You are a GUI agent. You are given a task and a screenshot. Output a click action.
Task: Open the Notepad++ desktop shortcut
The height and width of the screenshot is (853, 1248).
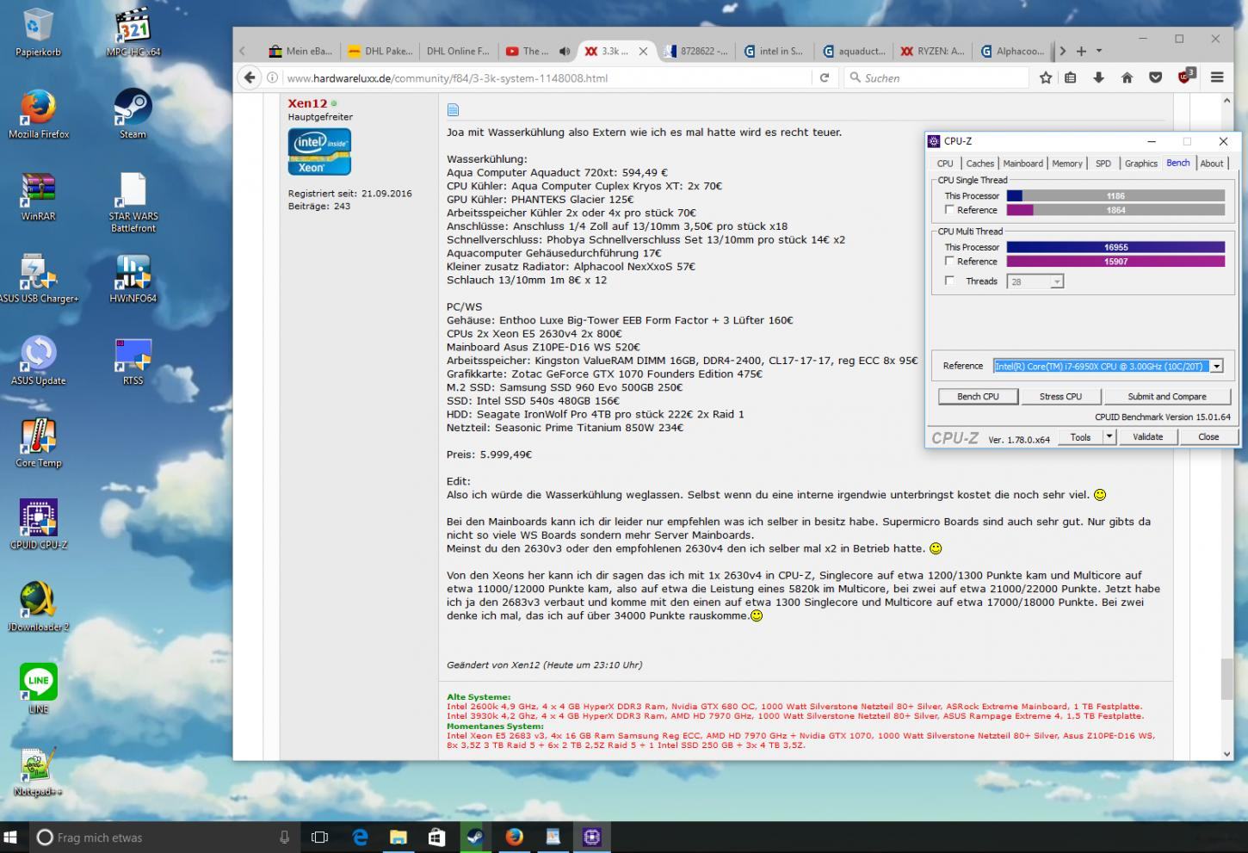[x=39, y=770]
